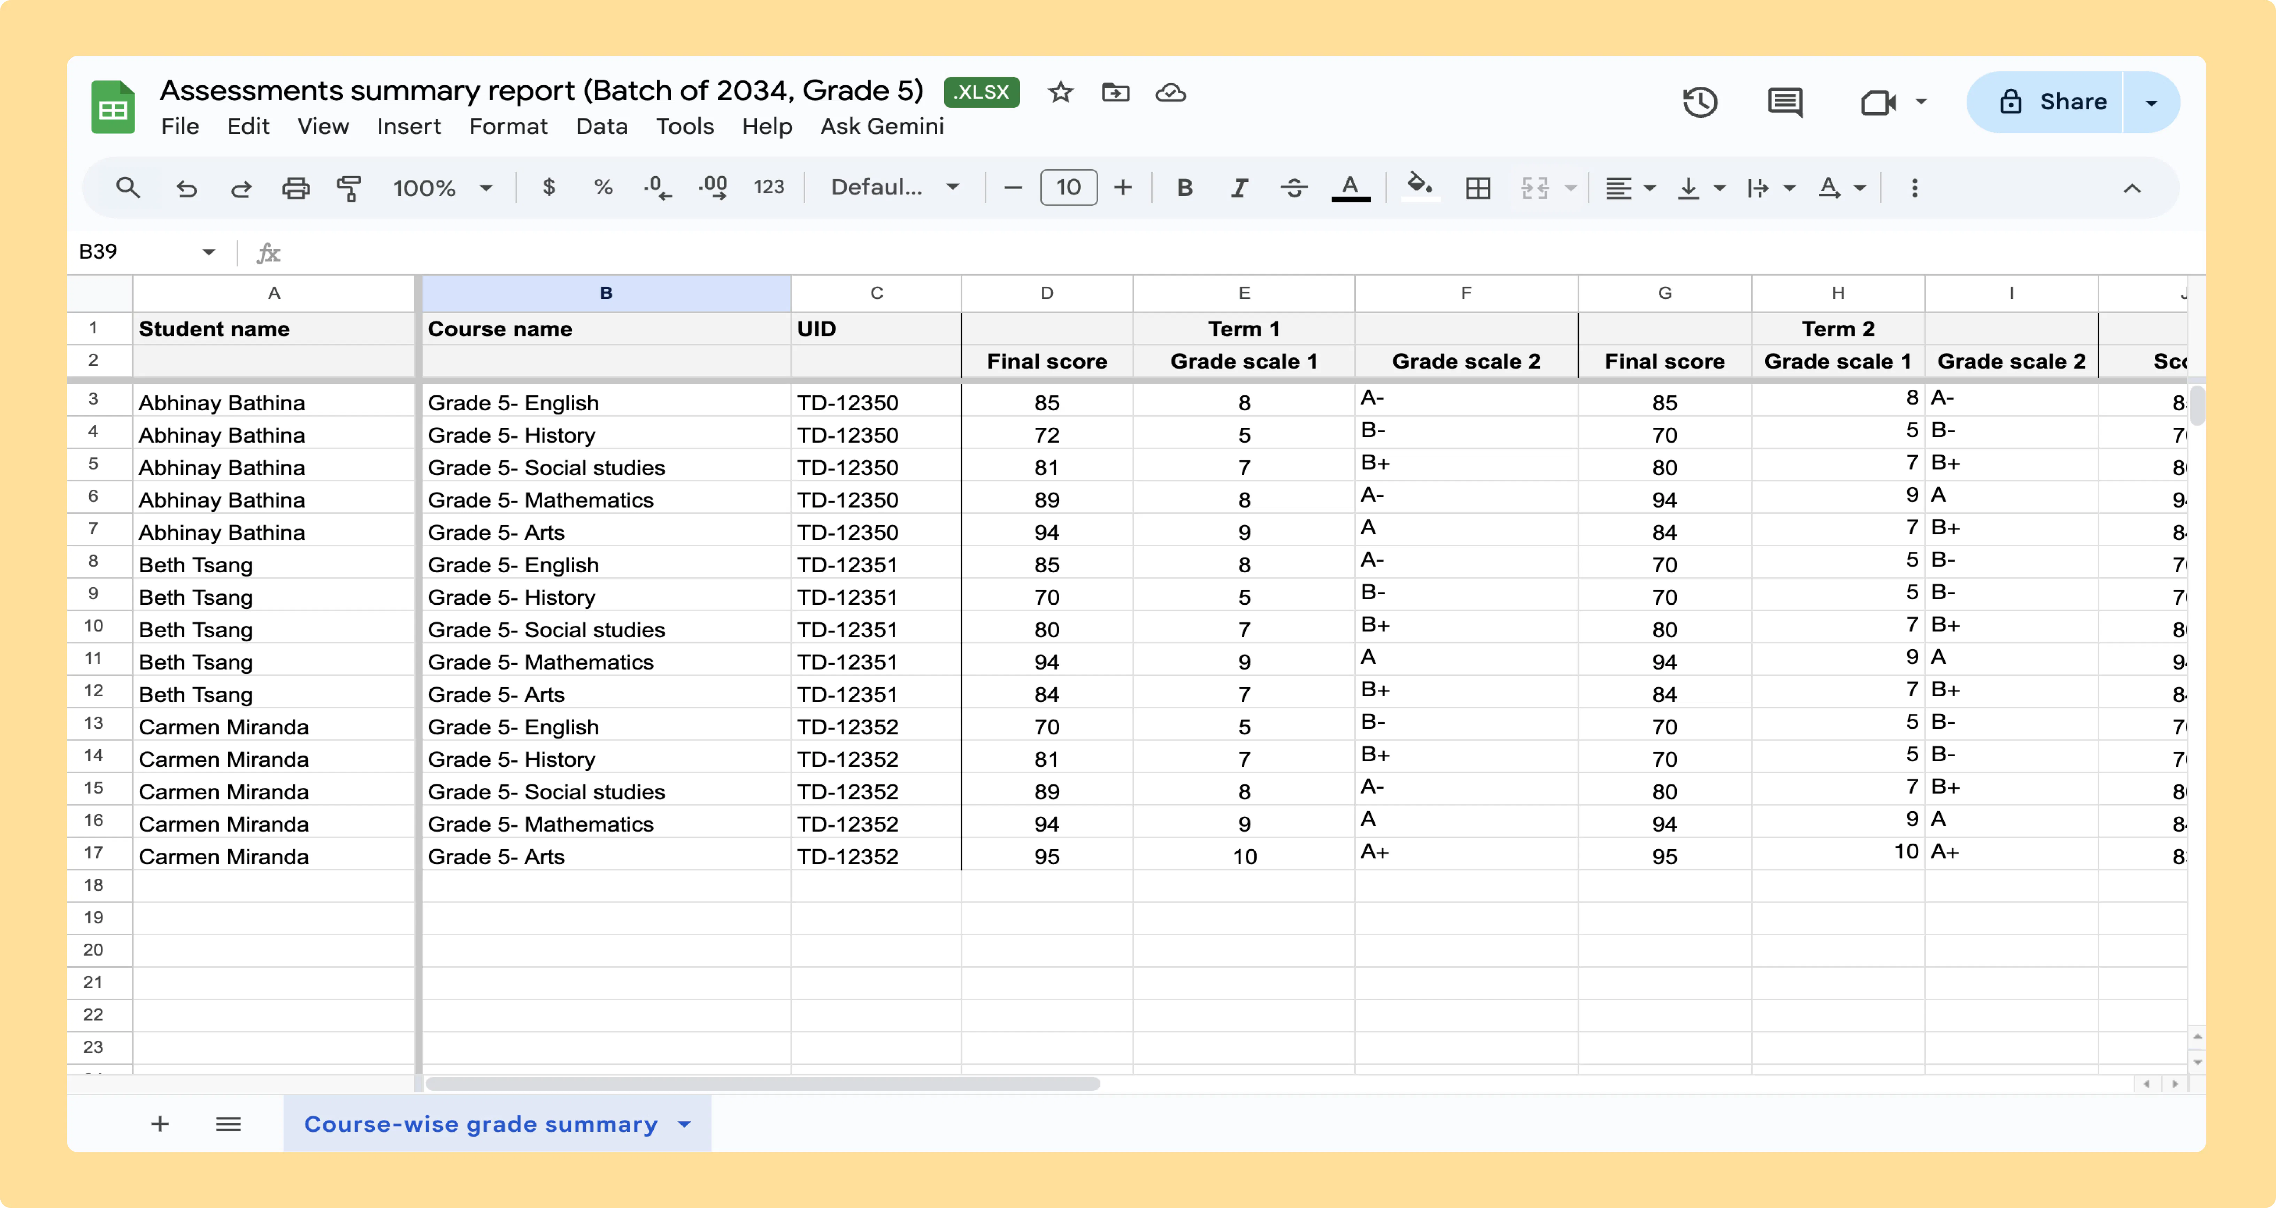
Task: Start a video call with camera icon
Action: coord(1878,102)
